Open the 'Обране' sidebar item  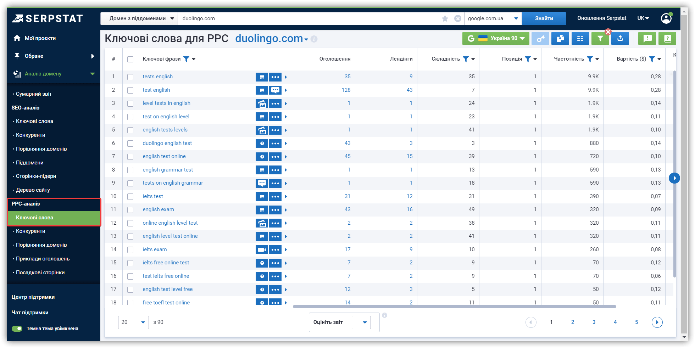pos(34,56)
